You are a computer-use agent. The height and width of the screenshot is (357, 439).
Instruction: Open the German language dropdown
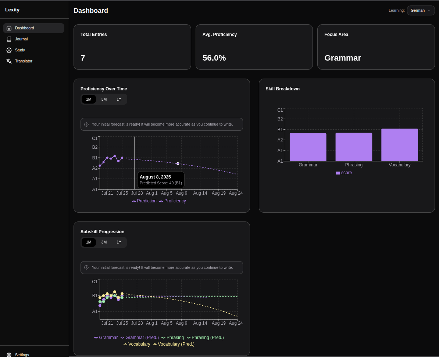click(x=421, y=11)
